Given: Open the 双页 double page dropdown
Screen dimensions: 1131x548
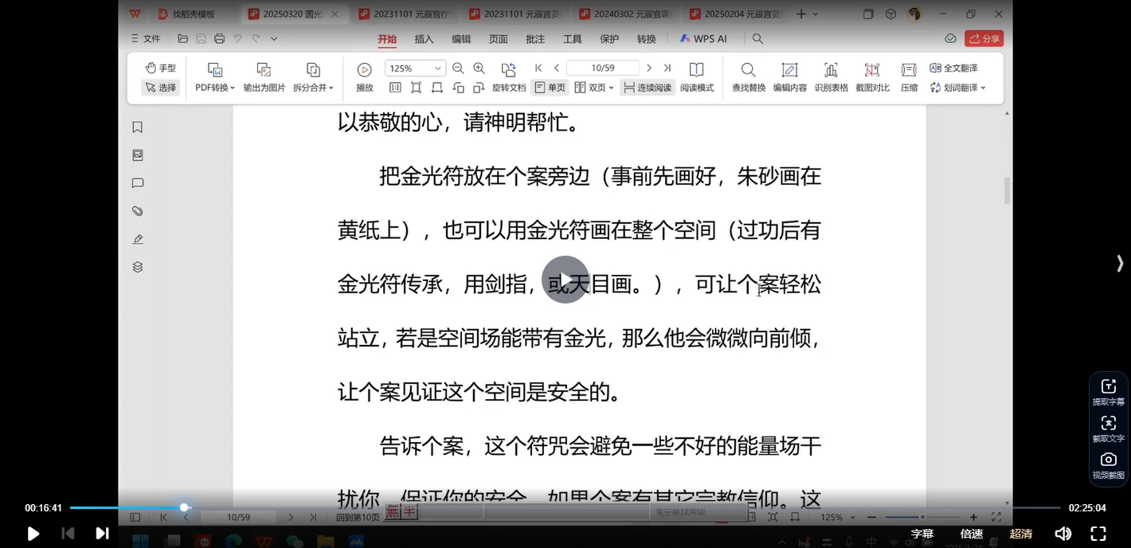Looking at the screenshot, I should 593,88.
